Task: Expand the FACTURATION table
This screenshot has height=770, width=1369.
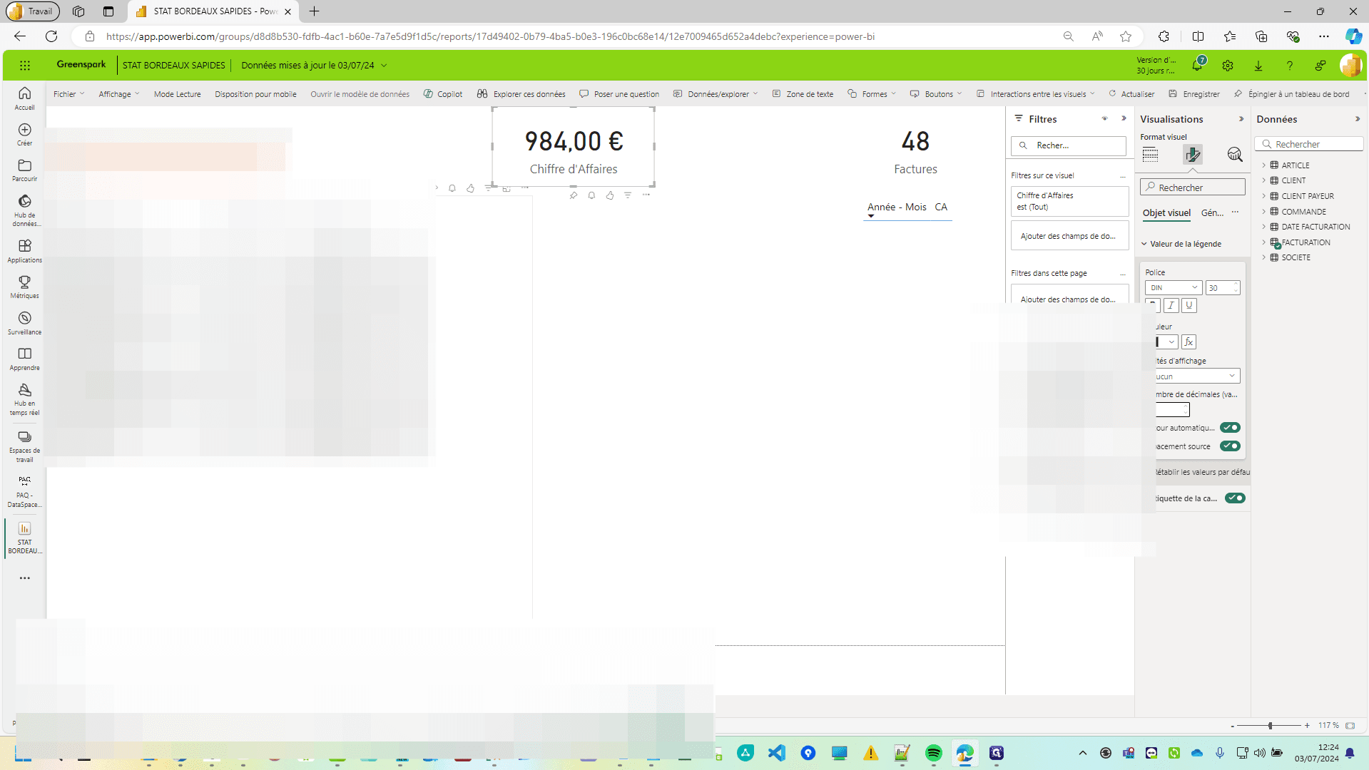Action: click(x=1263, y=242)
